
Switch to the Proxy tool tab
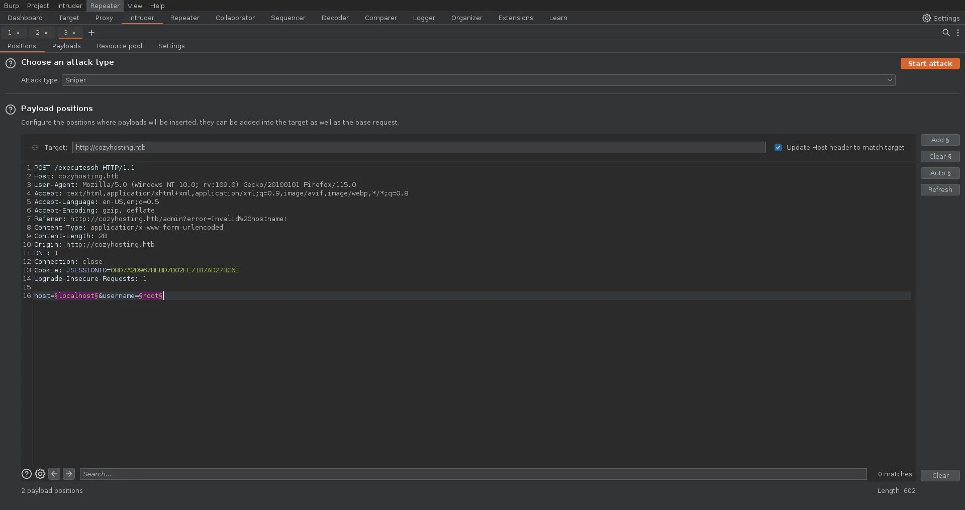pos(104,18)
